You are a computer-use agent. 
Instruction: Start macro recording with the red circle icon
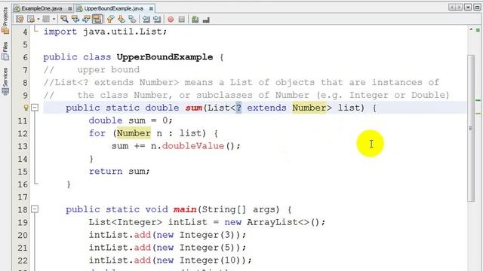[x=171, y=20]
